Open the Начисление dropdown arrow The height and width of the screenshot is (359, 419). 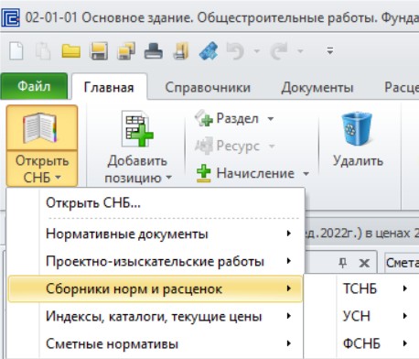pos(306,174)
